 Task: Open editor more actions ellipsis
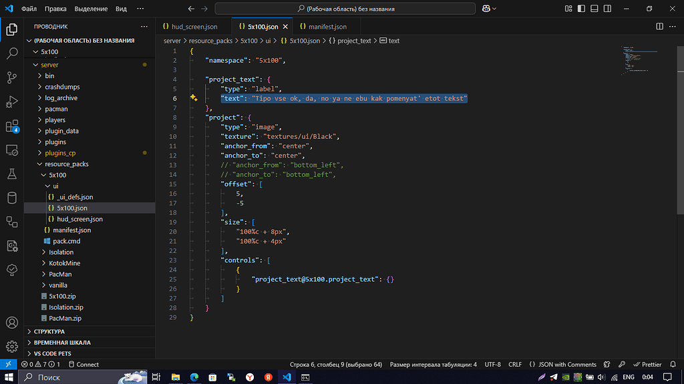coord(672,27)
